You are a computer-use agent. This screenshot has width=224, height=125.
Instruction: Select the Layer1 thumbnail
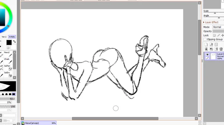[213, 56]
